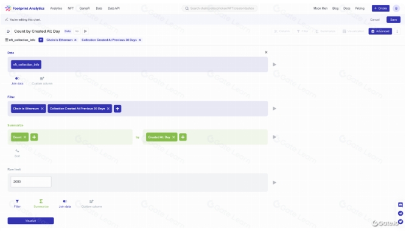Switch to the SQL view button
The image size is (409, 232).
tap(77, 31)
